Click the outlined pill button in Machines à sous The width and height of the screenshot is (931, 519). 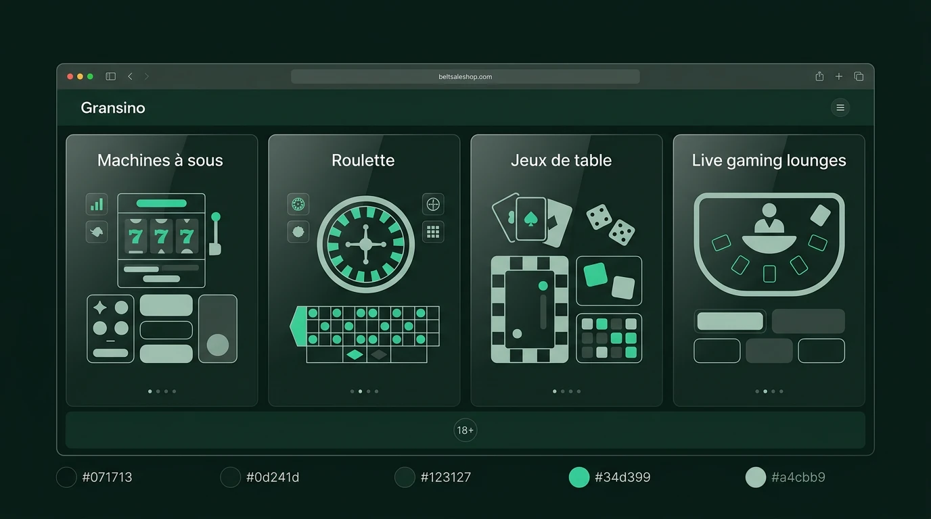(166, 330)
